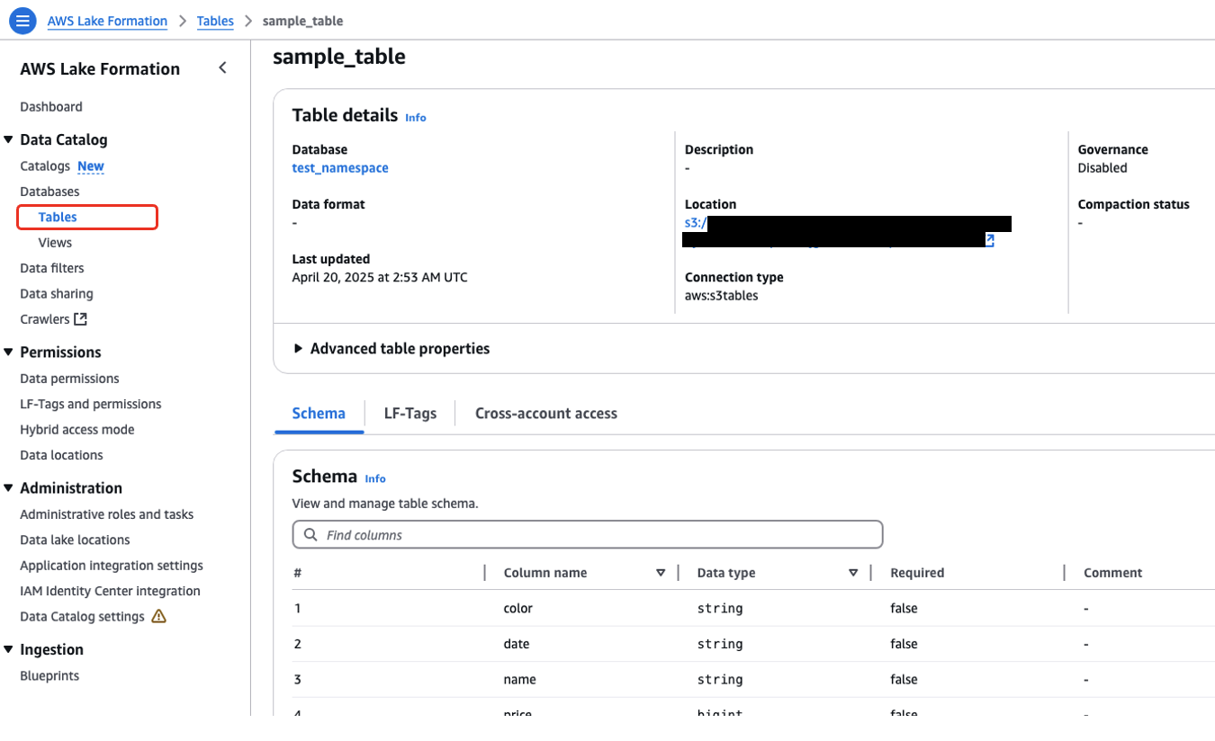Select the color column name cell
This screenshot has height=741, width=1215.
point(518,609)
